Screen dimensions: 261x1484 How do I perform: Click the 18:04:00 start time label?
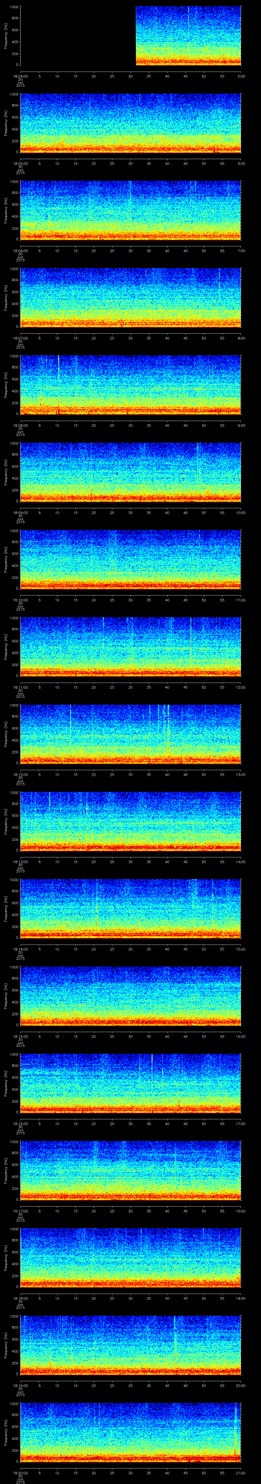pos(20,76)
